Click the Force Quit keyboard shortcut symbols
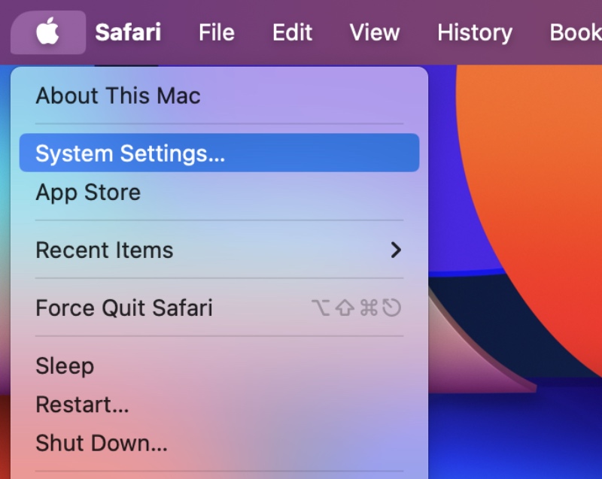The height and width of the screenshot is (479, 602). click(356, 308)
